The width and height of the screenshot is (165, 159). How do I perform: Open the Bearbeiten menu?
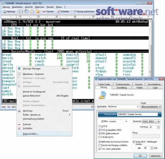(17, 7)
